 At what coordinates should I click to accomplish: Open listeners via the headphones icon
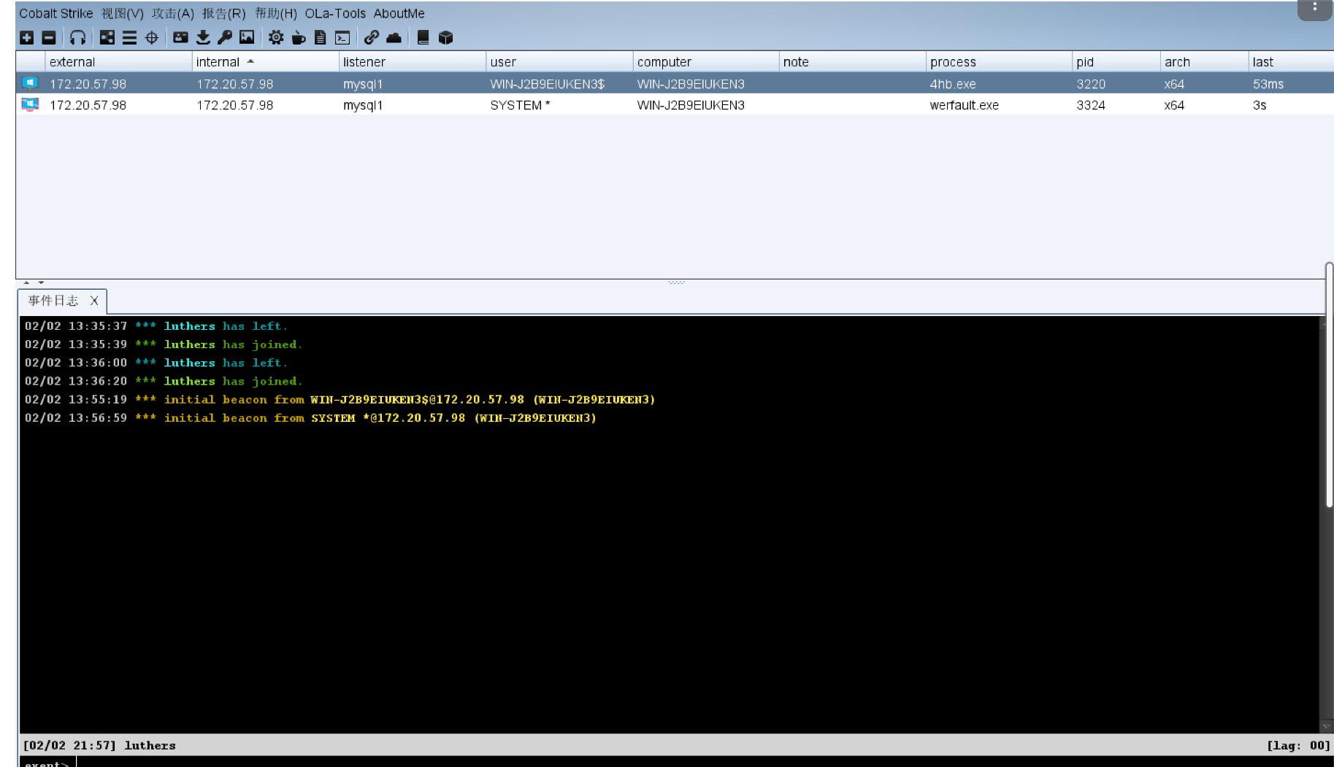click(x=78, y=37)
